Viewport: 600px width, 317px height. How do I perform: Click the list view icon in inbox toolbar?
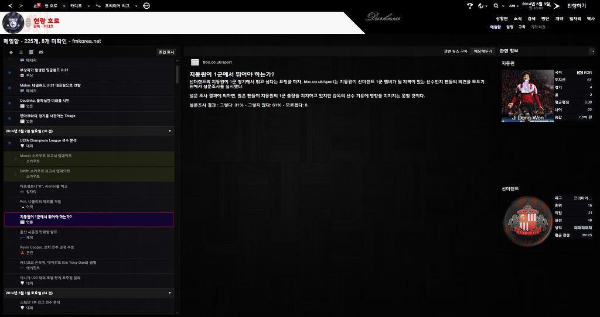click(31, 52)
